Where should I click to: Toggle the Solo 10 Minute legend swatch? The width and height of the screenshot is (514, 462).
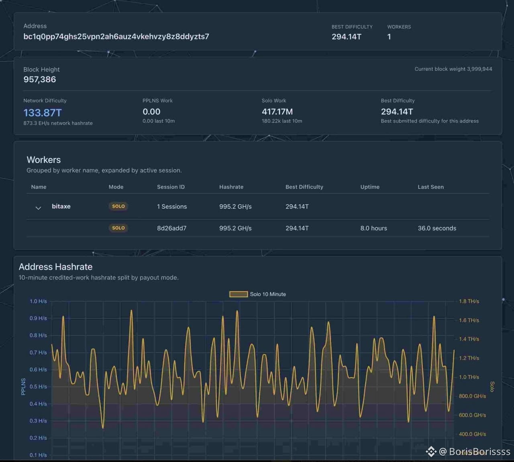coord(238,294)
